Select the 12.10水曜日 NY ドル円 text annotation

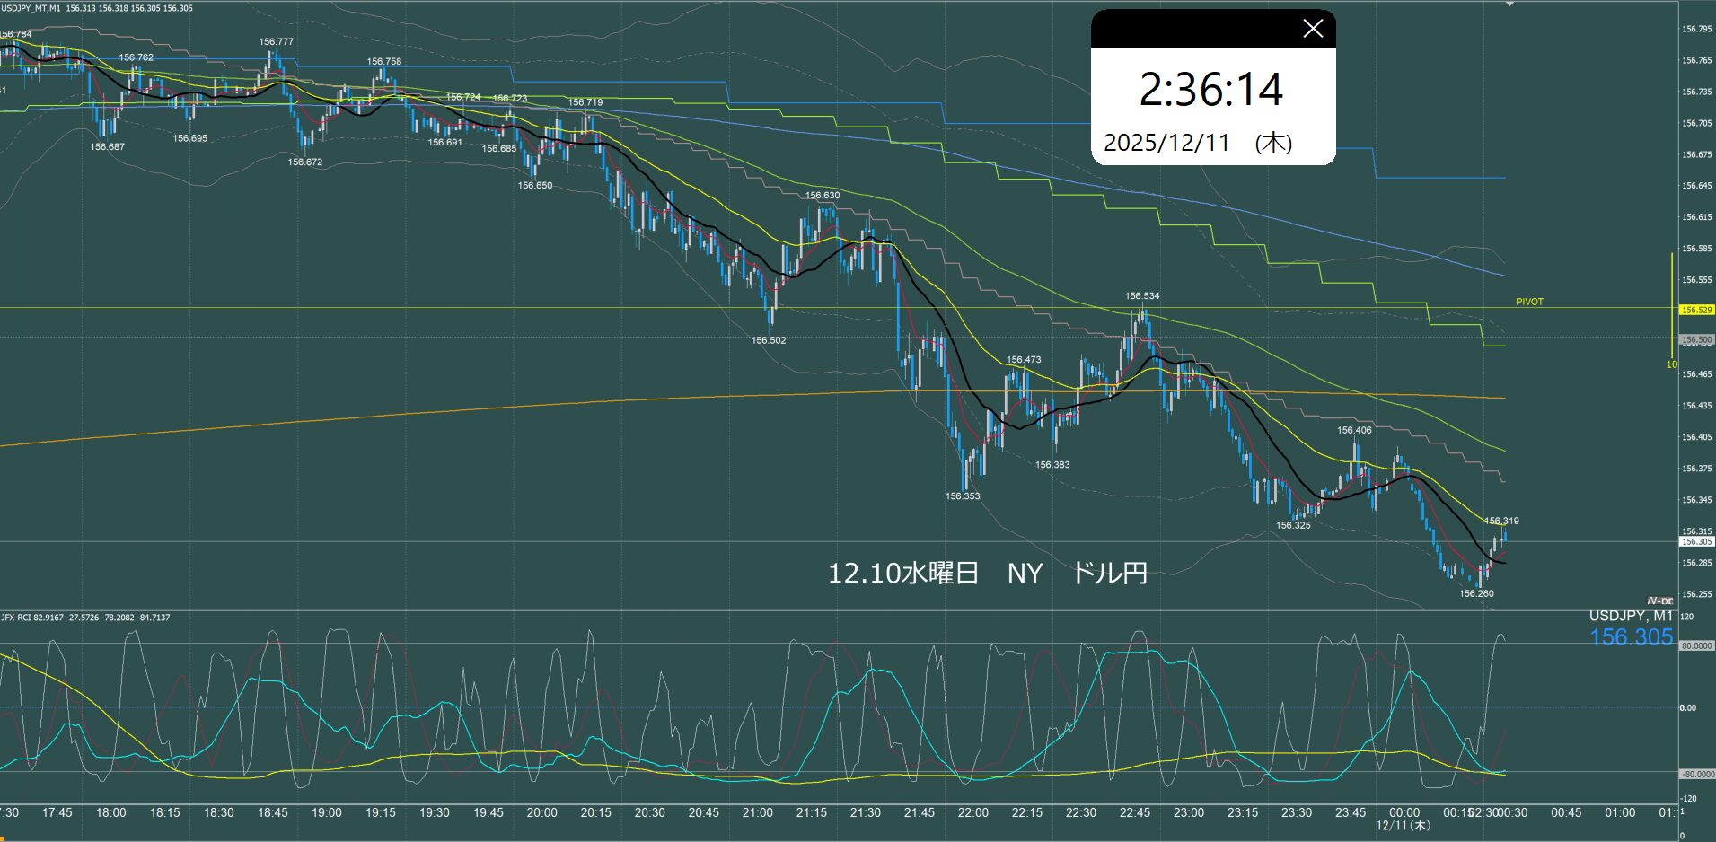[987, 574]
